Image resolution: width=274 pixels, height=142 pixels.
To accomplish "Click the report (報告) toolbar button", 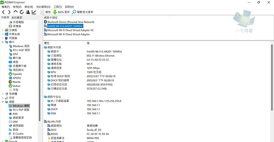I will tap(45, 12).
